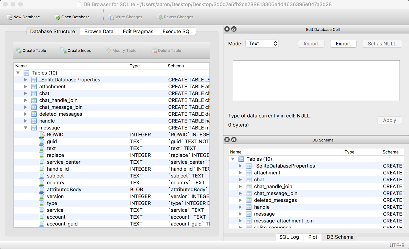Select the service_center column row
Screen dimensions: 409x249
[111, 162]
